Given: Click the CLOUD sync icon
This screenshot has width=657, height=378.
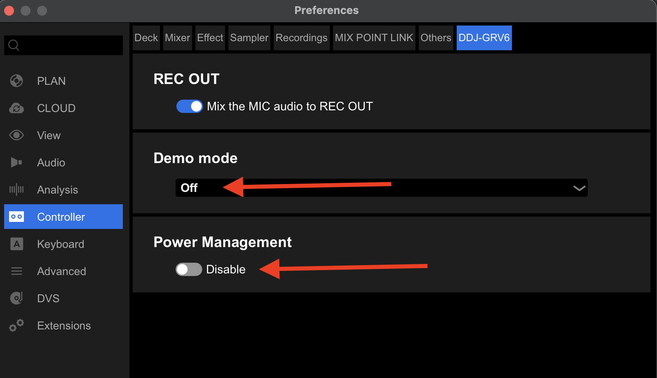Looking at the screenshot, I should [16, 108].
